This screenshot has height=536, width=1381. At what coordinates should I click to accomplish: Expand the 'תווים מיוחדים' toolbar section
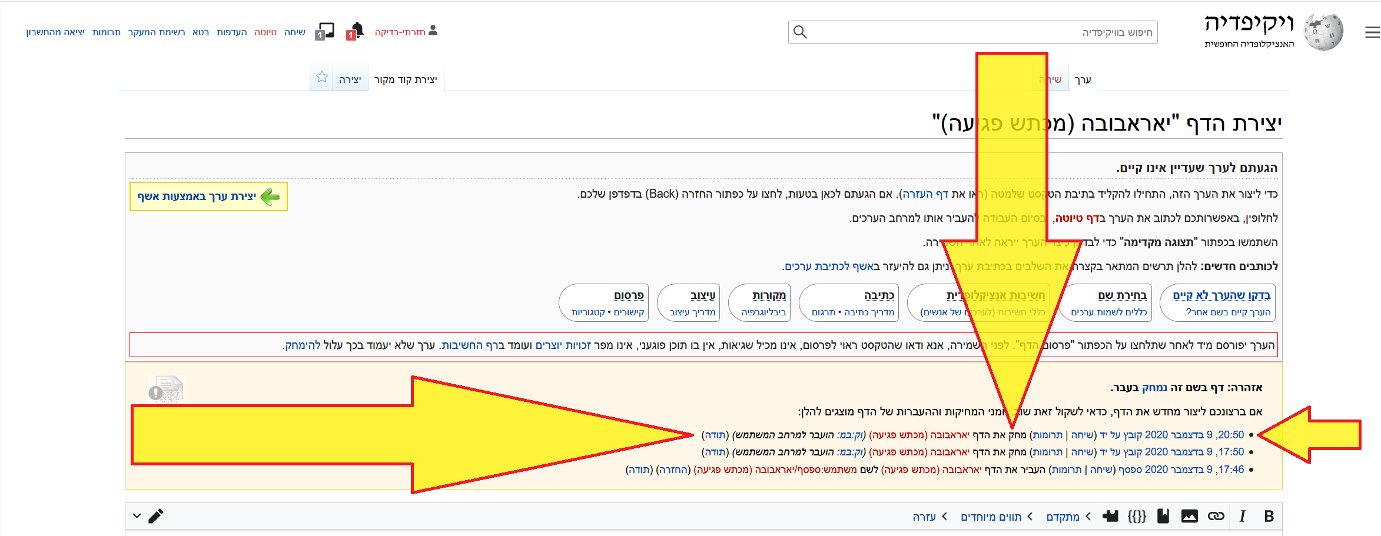(x=997, y=517)
